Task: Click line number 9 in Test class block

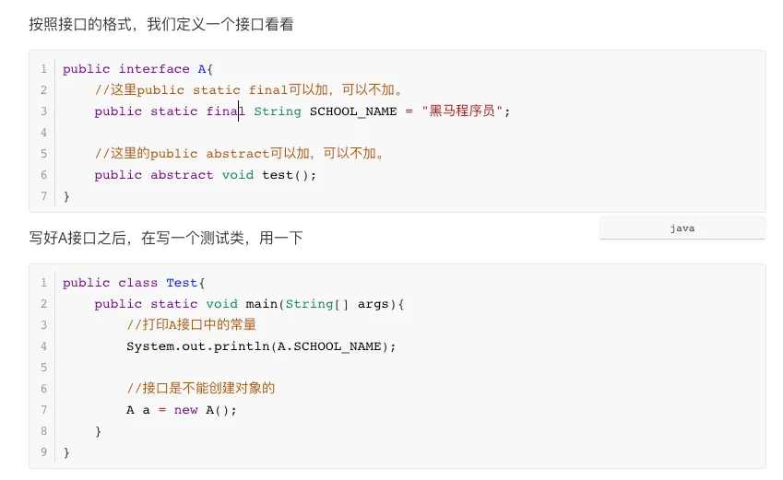Action: [x=43, y=452]
